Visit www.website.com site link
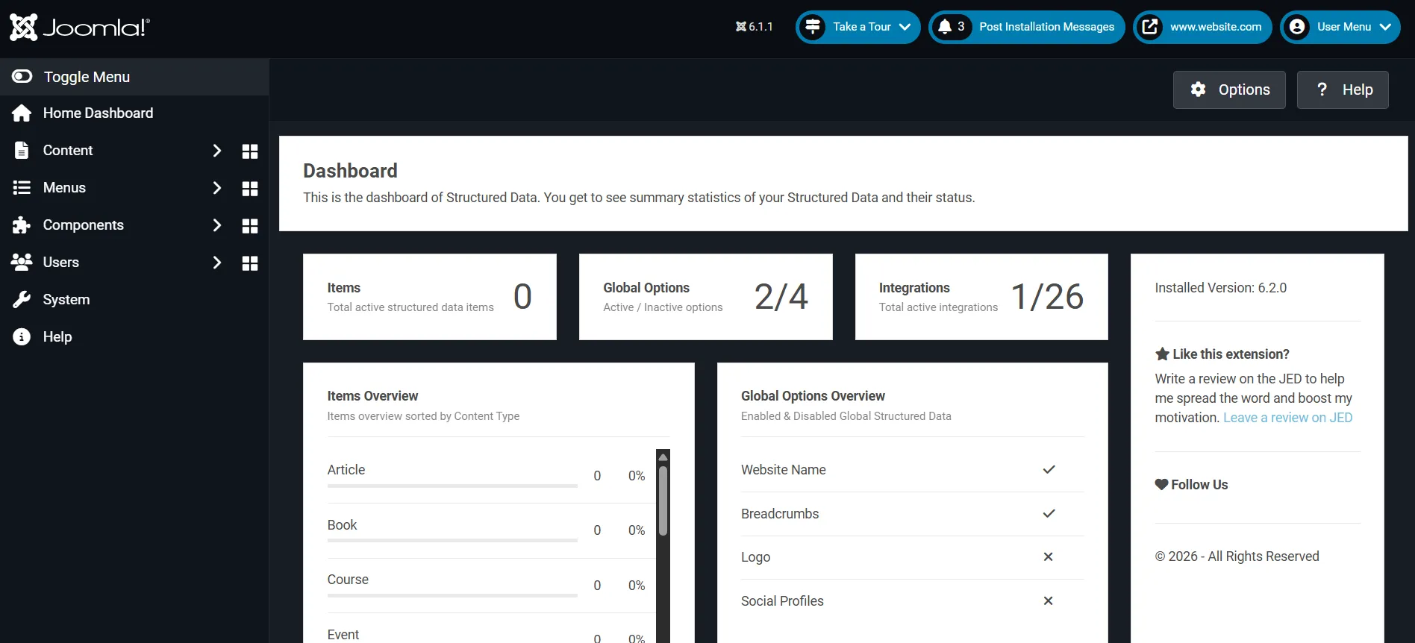 (1202, 27)
